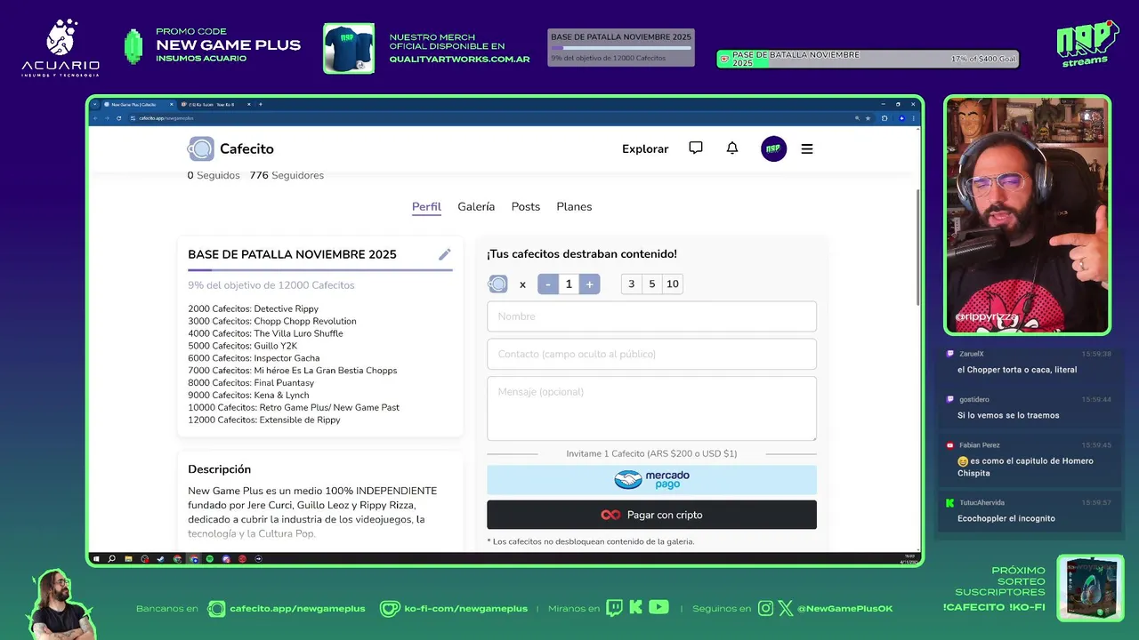Click '12000 Cafecitos: Extensible de Rippy'
The image size is (1139, 640).
click(264, 420)
